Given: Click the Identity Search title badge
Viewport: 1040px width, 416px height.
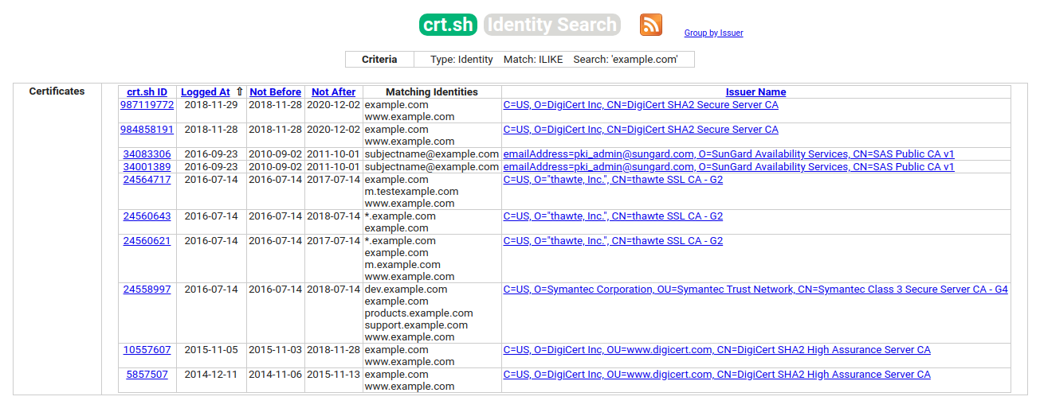Looking at the screenshot, I should tap(551, 25).
